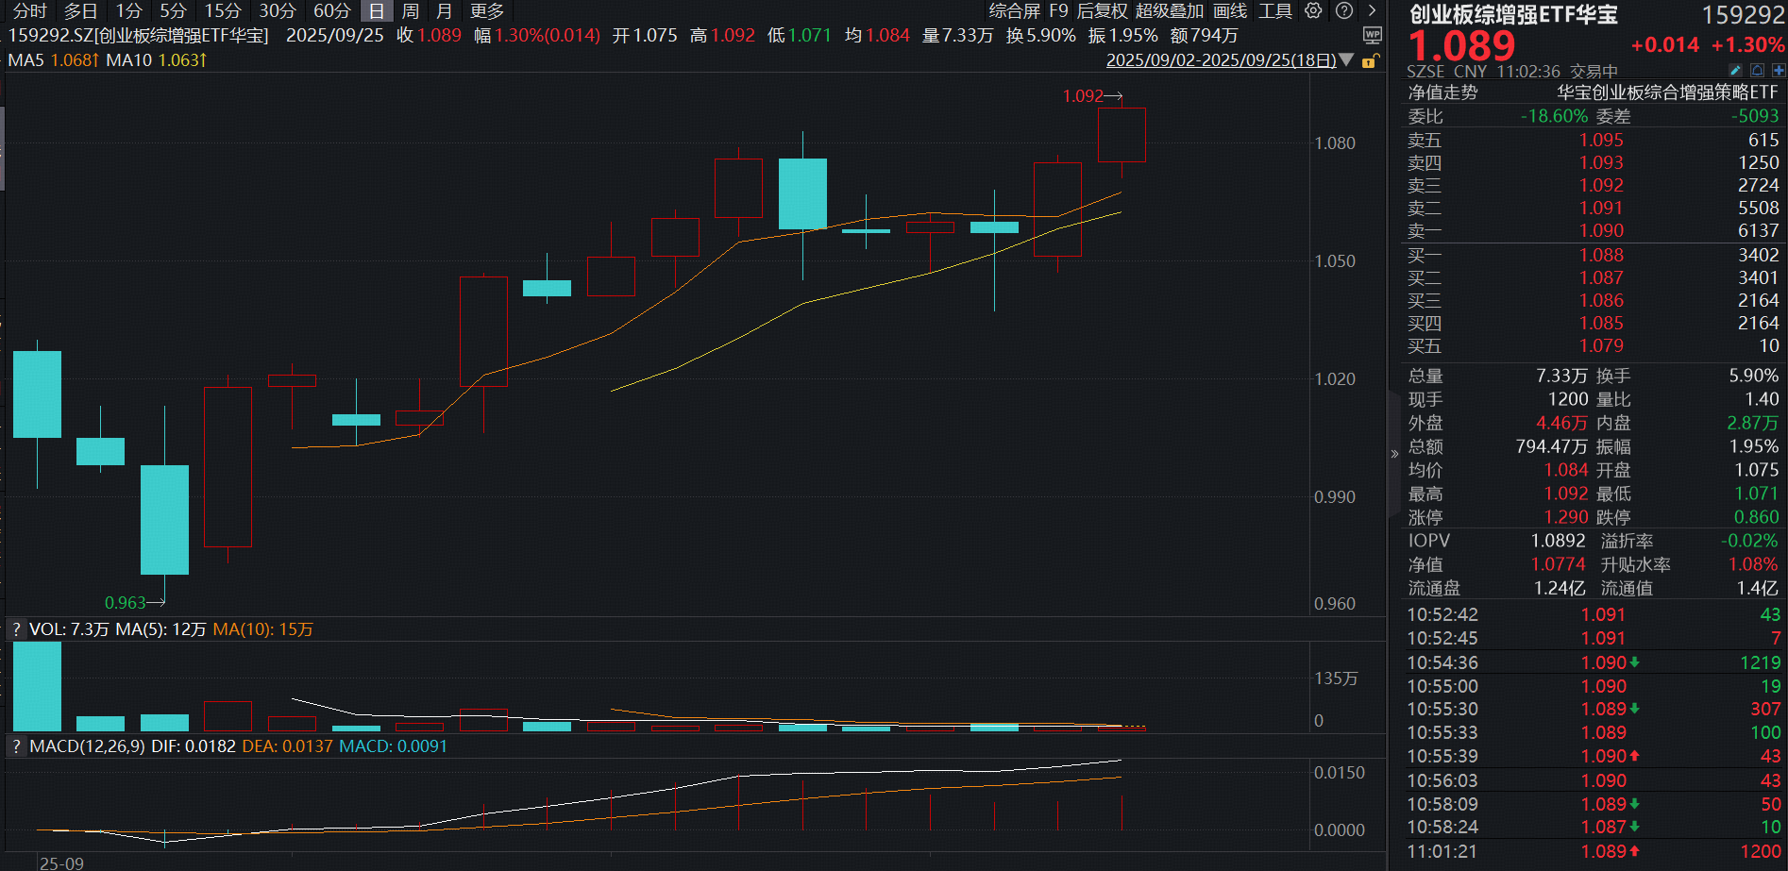Viewport: 1788px width, 871px height.
Task: Click the pencil edit icon beside trading status
Action: [x=1735, y=71]
